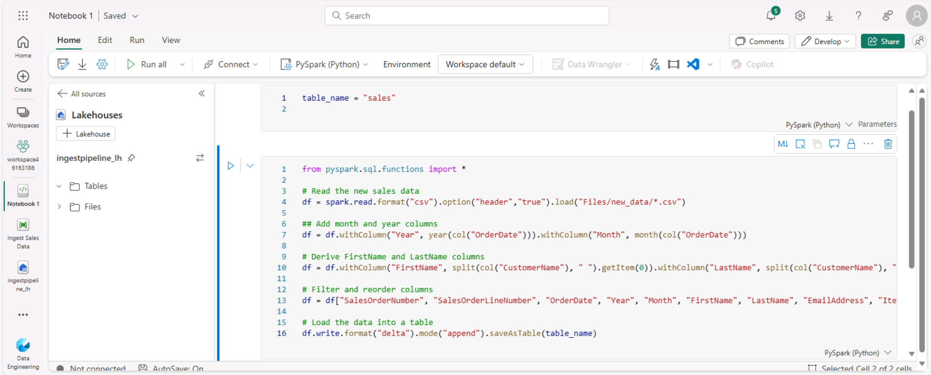This screenshot has height=375, width=931.
Task: Click the download arrow in top bar
Action: [x=829, y=16]
